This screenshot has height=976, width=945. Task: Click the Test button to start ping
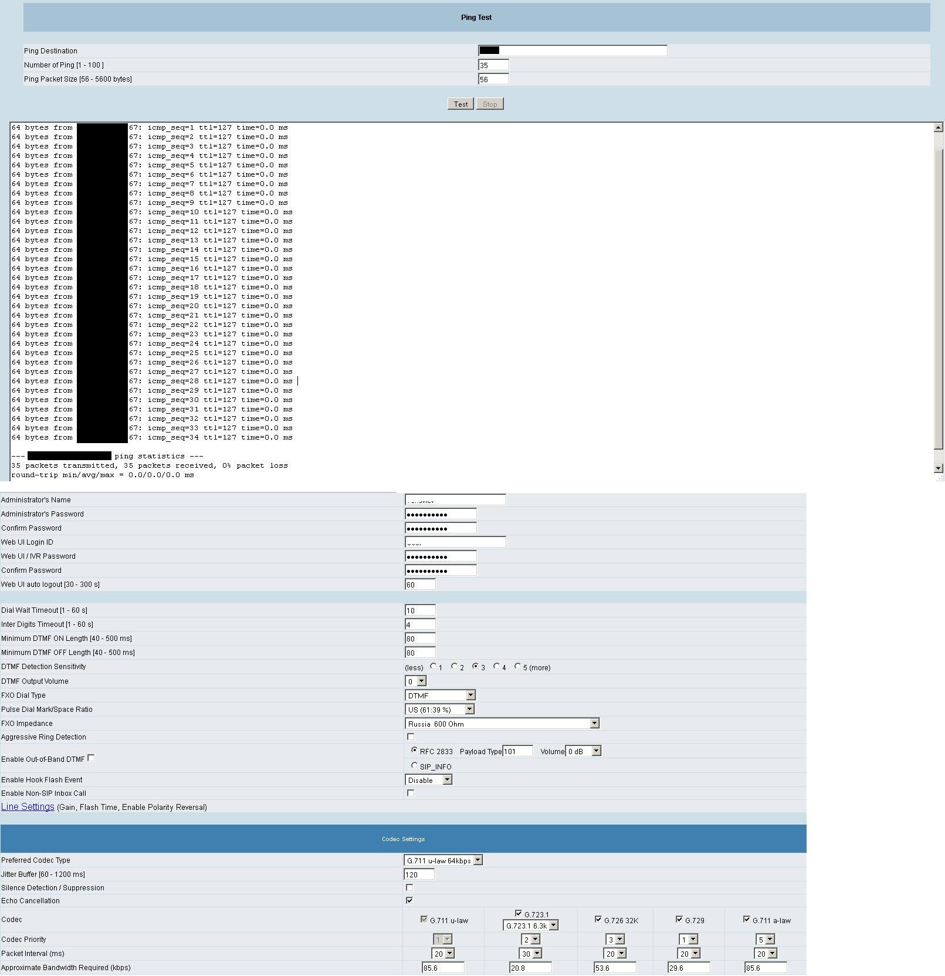(460, 104)
